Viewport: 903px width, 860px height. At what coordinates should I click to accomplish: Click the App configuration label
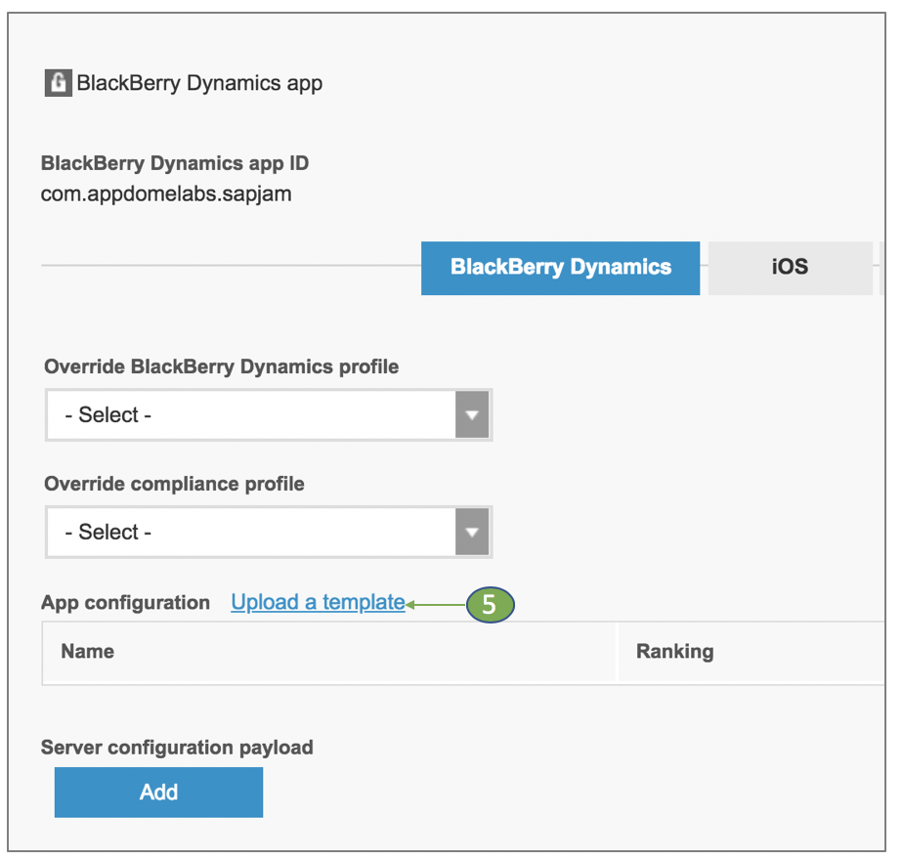tap(125, 603)
